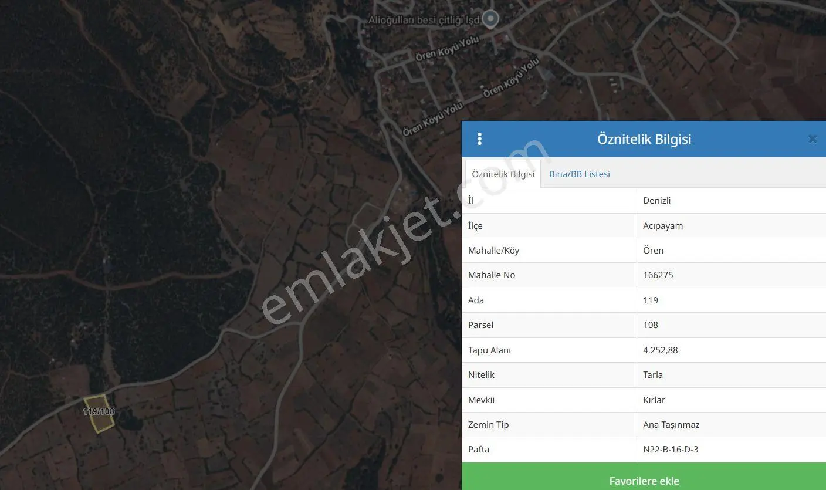Click the Alioğulları besi çiftliği place label

click(424, 20)
